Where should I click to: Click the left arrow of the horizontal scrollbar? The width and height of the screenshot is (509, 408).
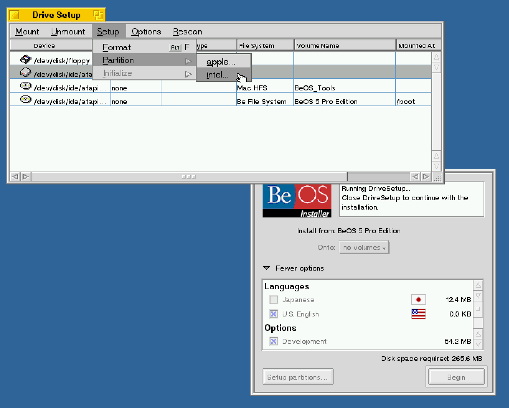(x=15, y=177)
